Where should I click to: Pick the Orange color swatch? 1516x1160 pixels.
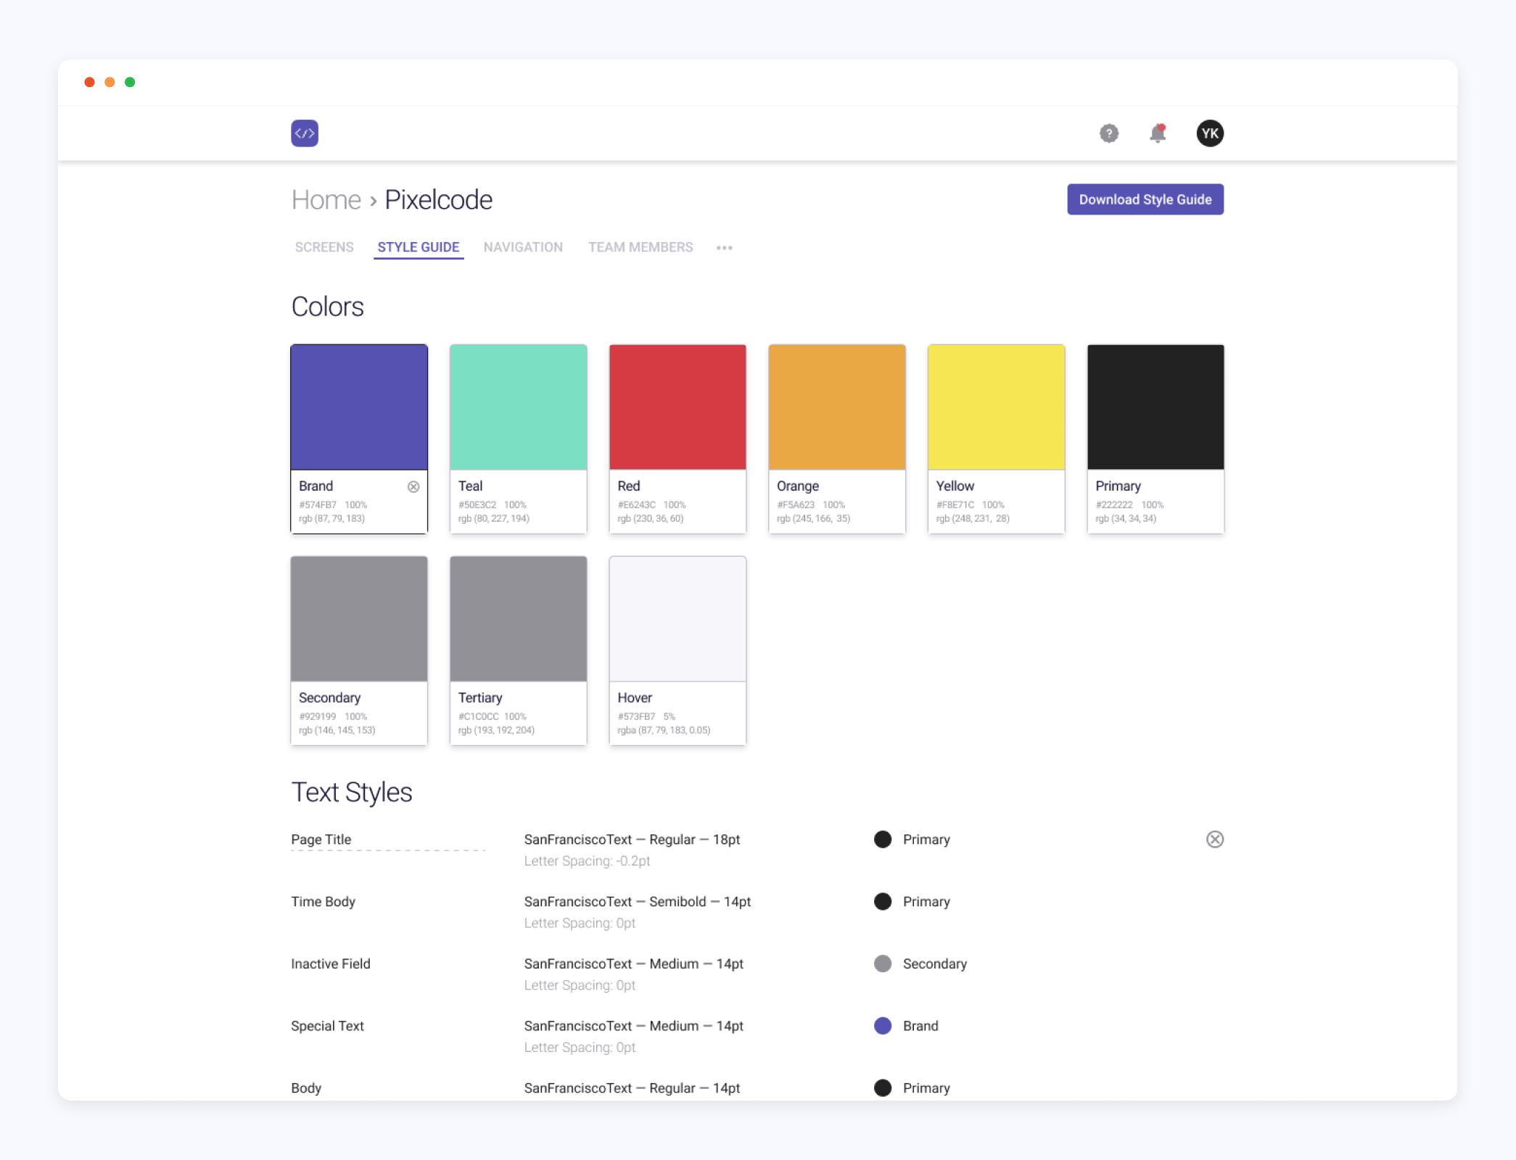pos(837,407)
